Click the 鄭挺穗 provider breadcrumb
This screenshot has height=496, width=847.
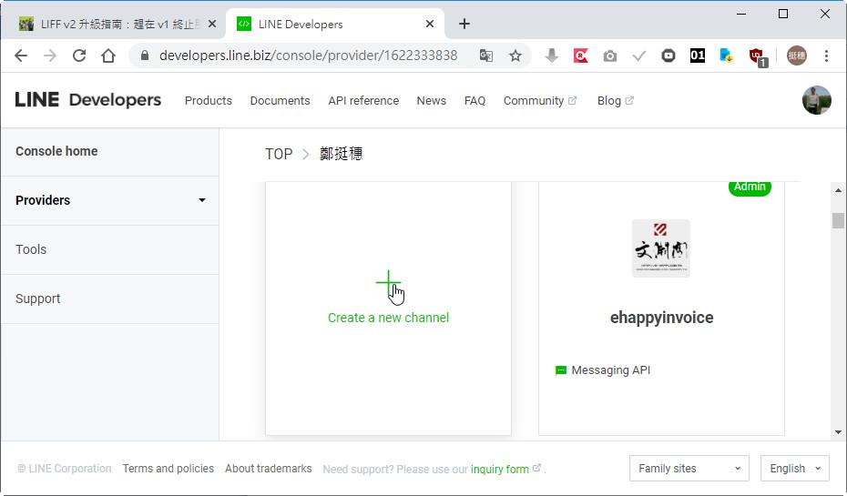coord(341,154)
